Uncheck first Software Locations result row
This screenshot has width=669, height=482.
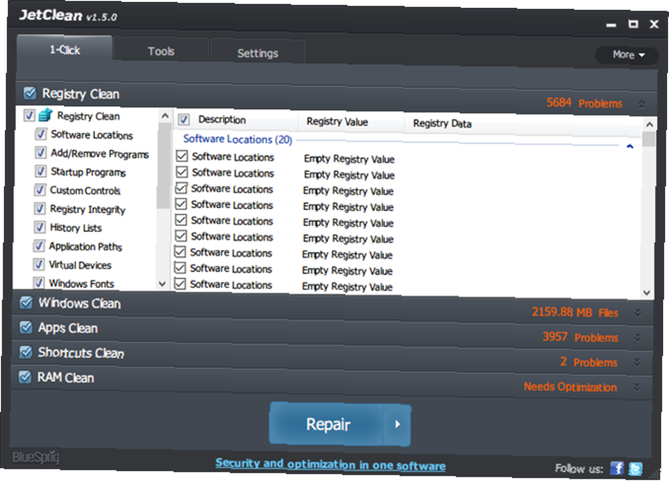click(182, 156)
